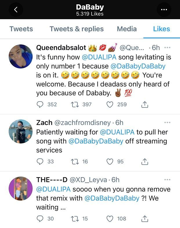Retweet Zach's tweet with 16 retweets
This screenshot has width=180, height=228.
pyautogui.click(x=74, y=161)
